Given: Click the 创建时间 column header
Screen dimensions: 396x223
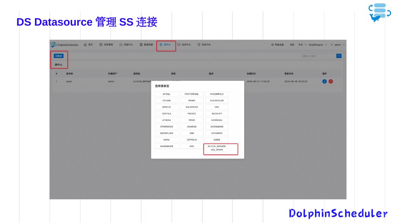Looking at the screenshot, I should (251, 74).
